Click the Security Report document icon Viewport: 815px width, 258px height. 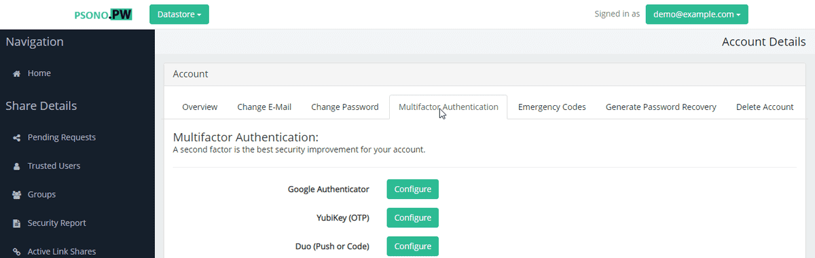(16, 223)
